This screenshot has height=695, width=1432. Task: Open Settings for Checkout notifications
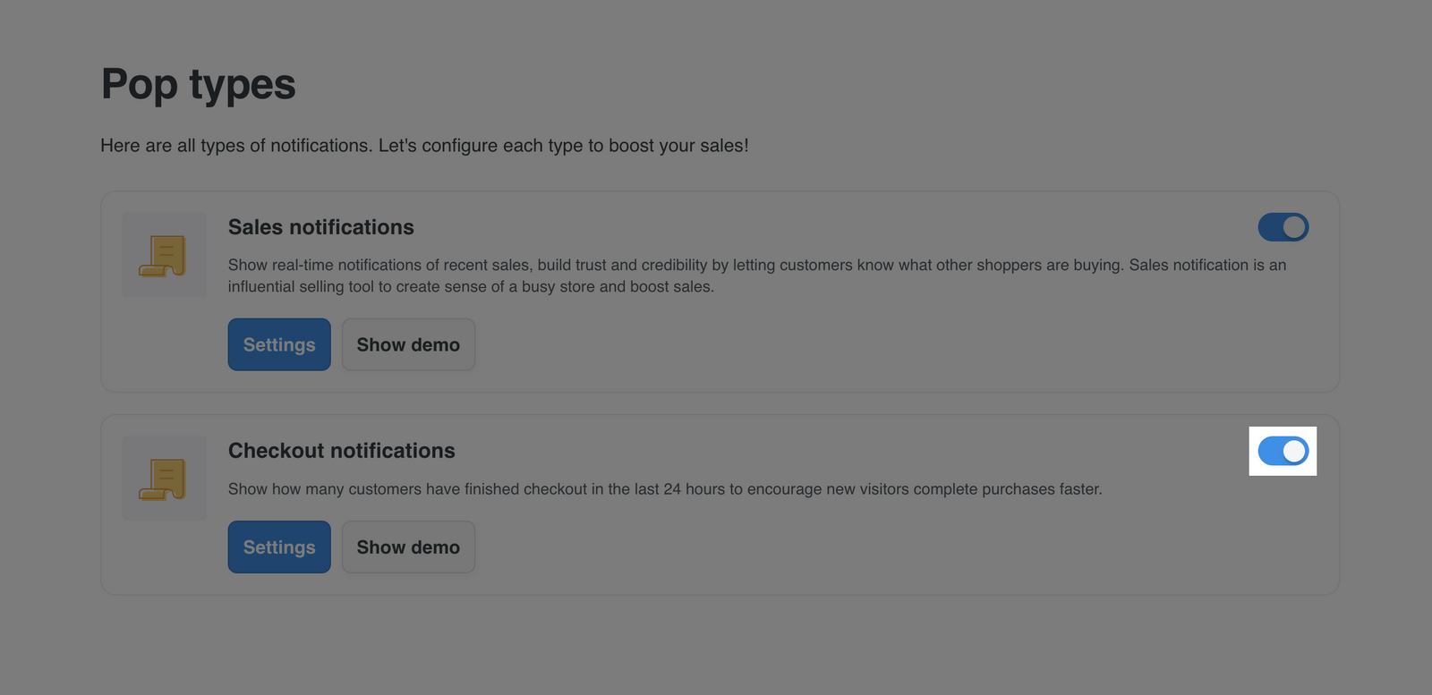coord(279,547)
